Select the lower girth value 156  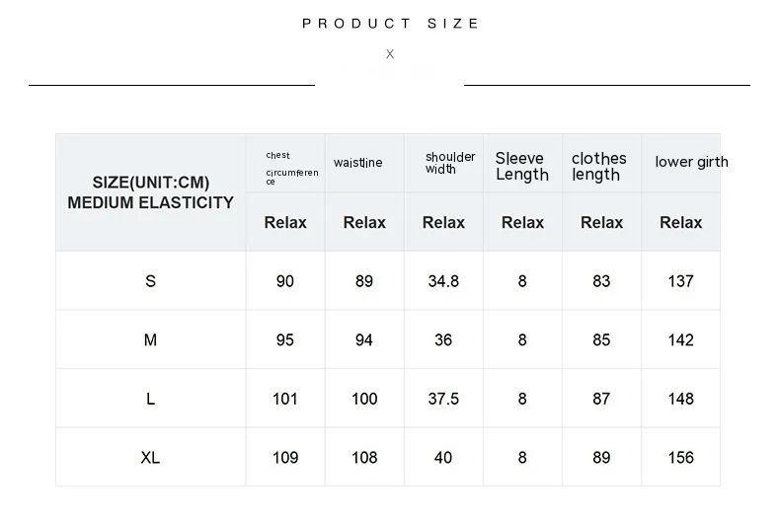[680, 458]
